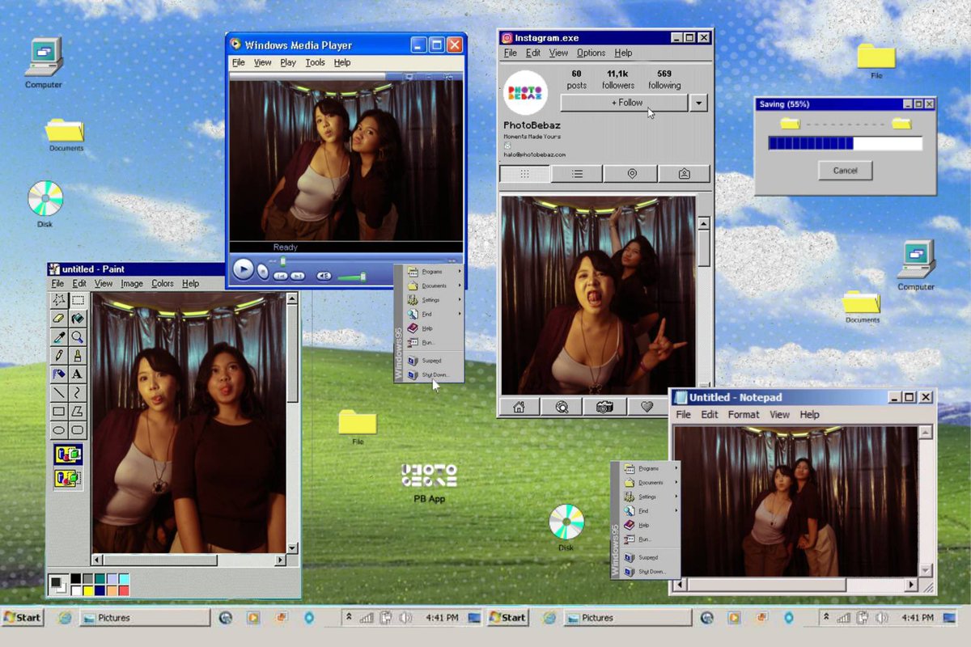Screen dimensions: 971x647
Task: Click Play in Windows Media Player
Action: pos(244,269)
